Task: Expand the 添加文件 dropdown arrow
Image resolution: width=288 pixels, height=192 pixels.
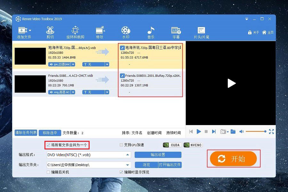Action: (30, 30)
